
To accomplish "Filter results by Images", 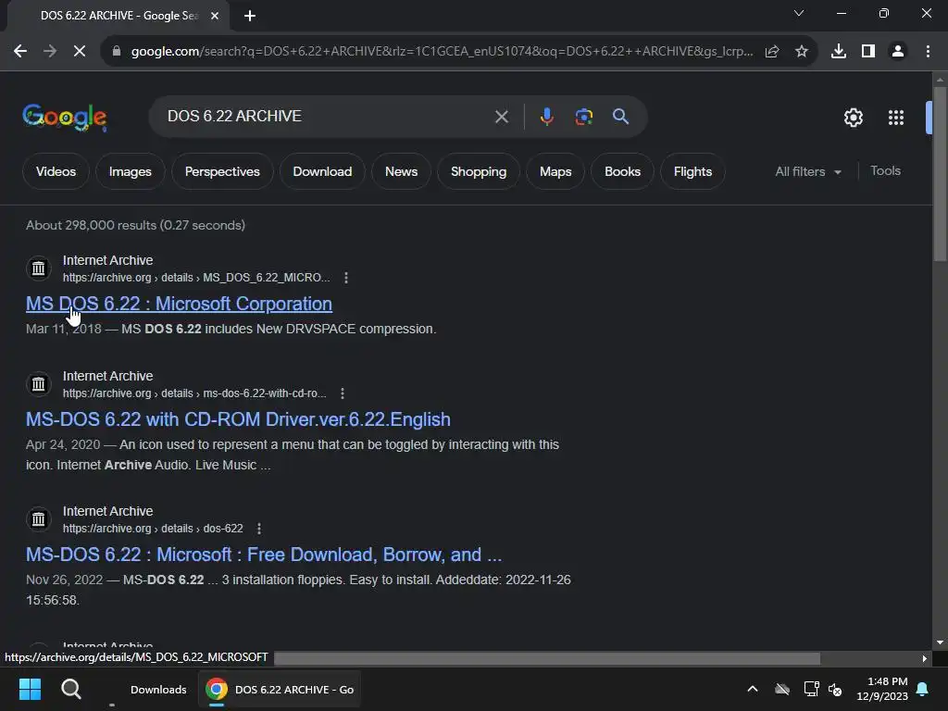I will coord(130,171).
